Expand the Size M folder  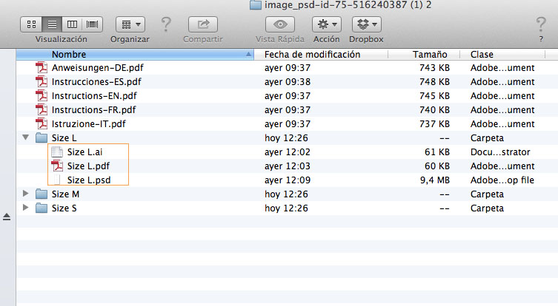coord(26,194)
